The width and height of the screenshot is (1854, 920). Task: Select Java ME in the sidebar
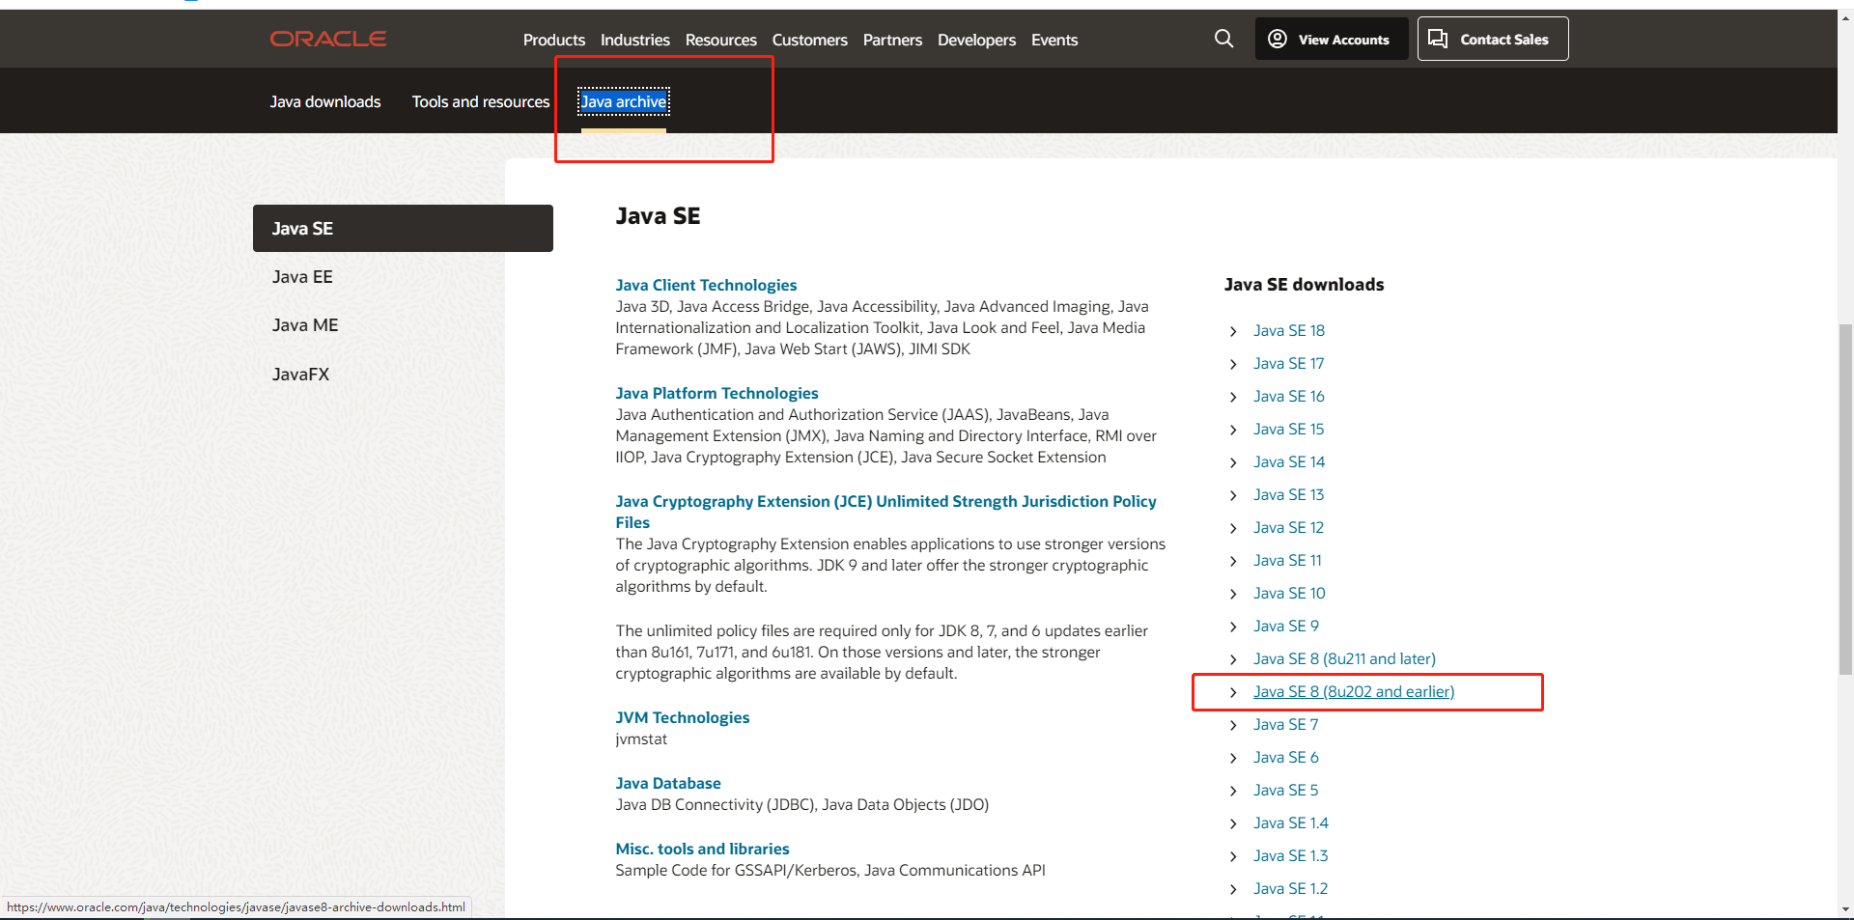[x=305, y=325]
